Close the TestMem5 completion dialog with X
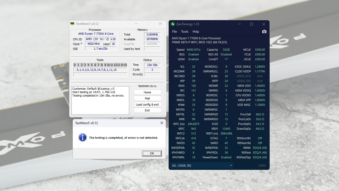The height and width of the screenshot is (191, 339). click(x=162, y=123)
